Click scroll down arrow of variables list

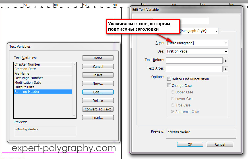tap(74, 116)
